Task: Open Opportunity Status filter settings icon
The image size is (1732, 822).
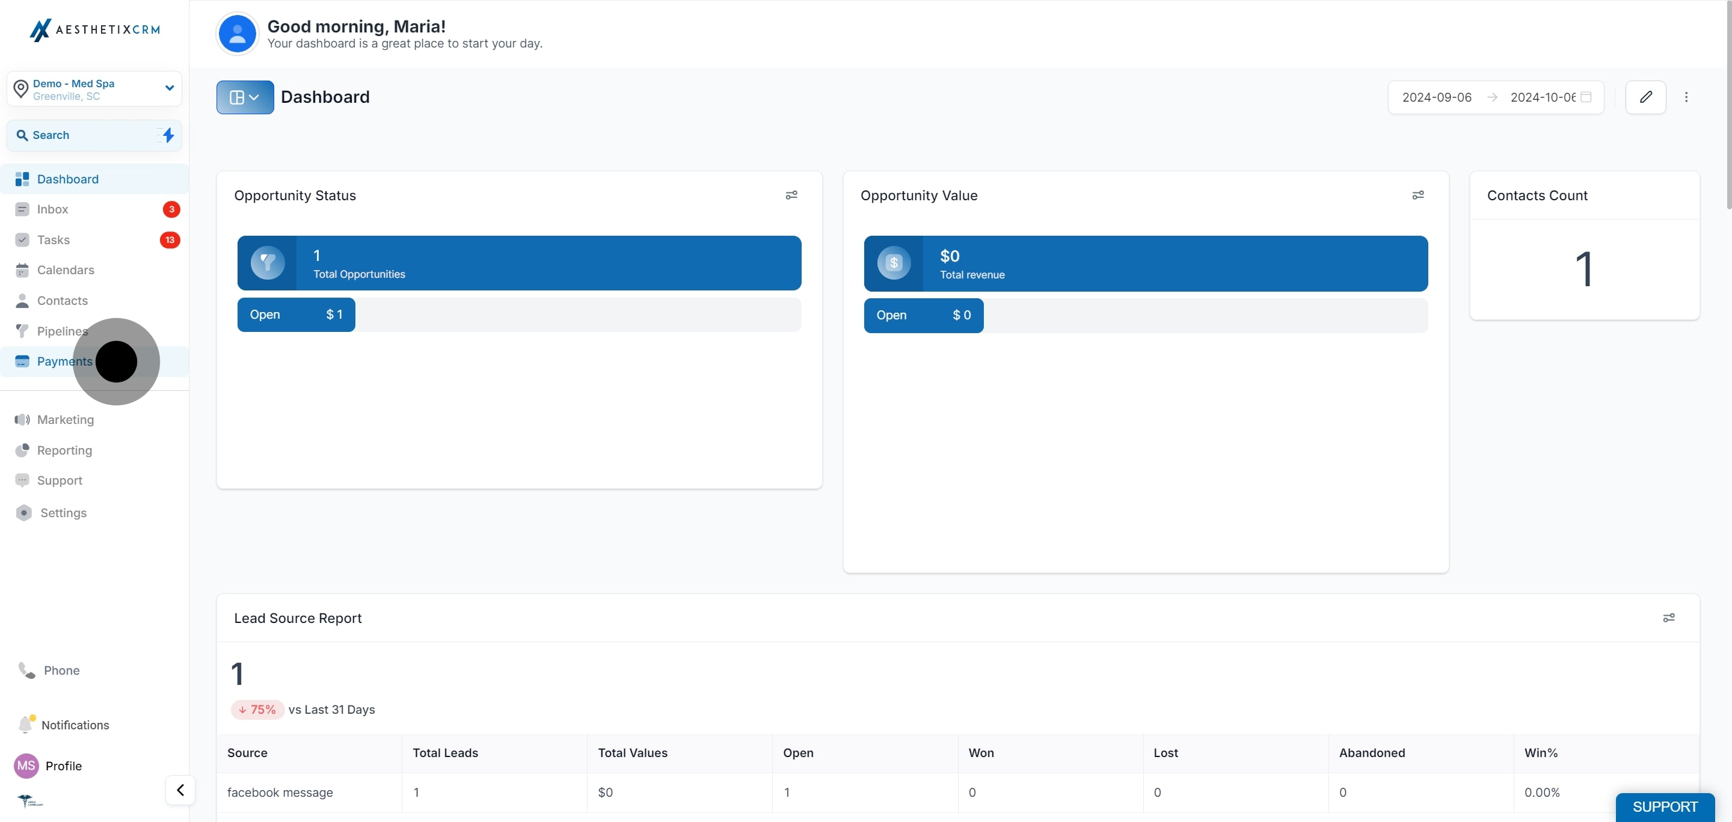Action: coord(791,195)
